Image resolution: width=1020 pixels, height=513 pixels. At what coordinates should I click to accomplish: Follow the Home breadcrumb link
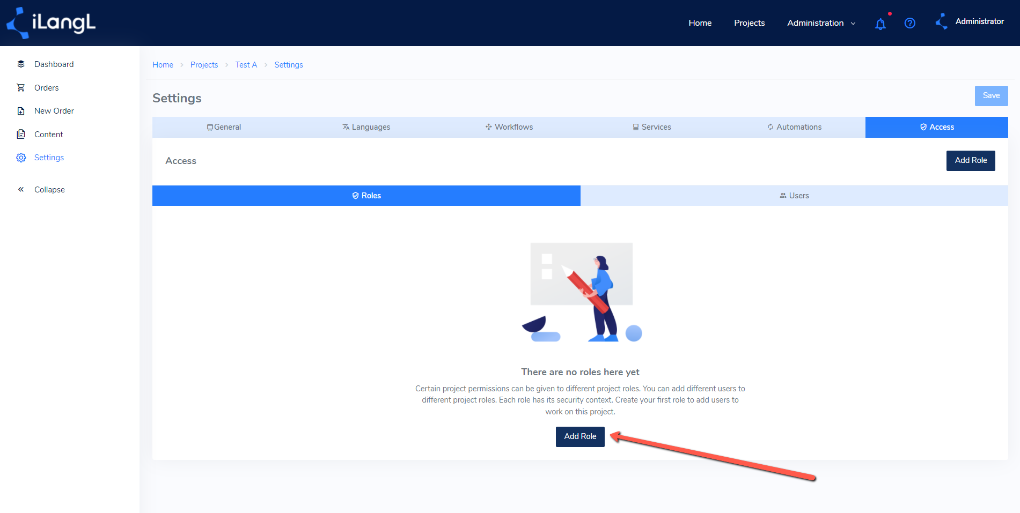(x=163, y=65)
